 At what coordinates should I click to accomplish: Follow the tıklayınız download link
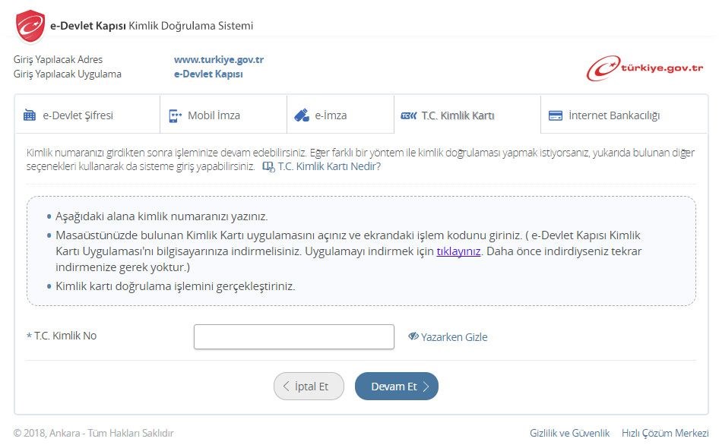458,251
